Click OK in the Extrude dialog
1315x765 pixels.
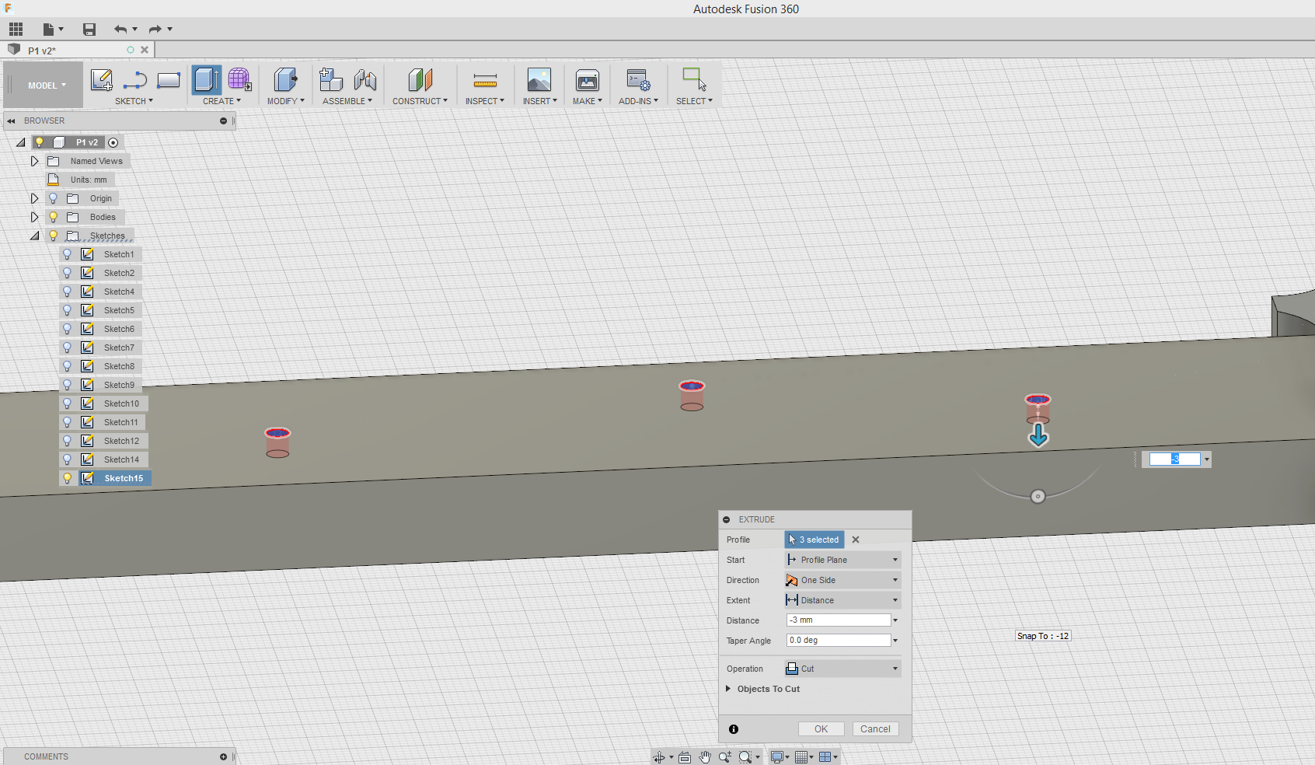point(821,729)
